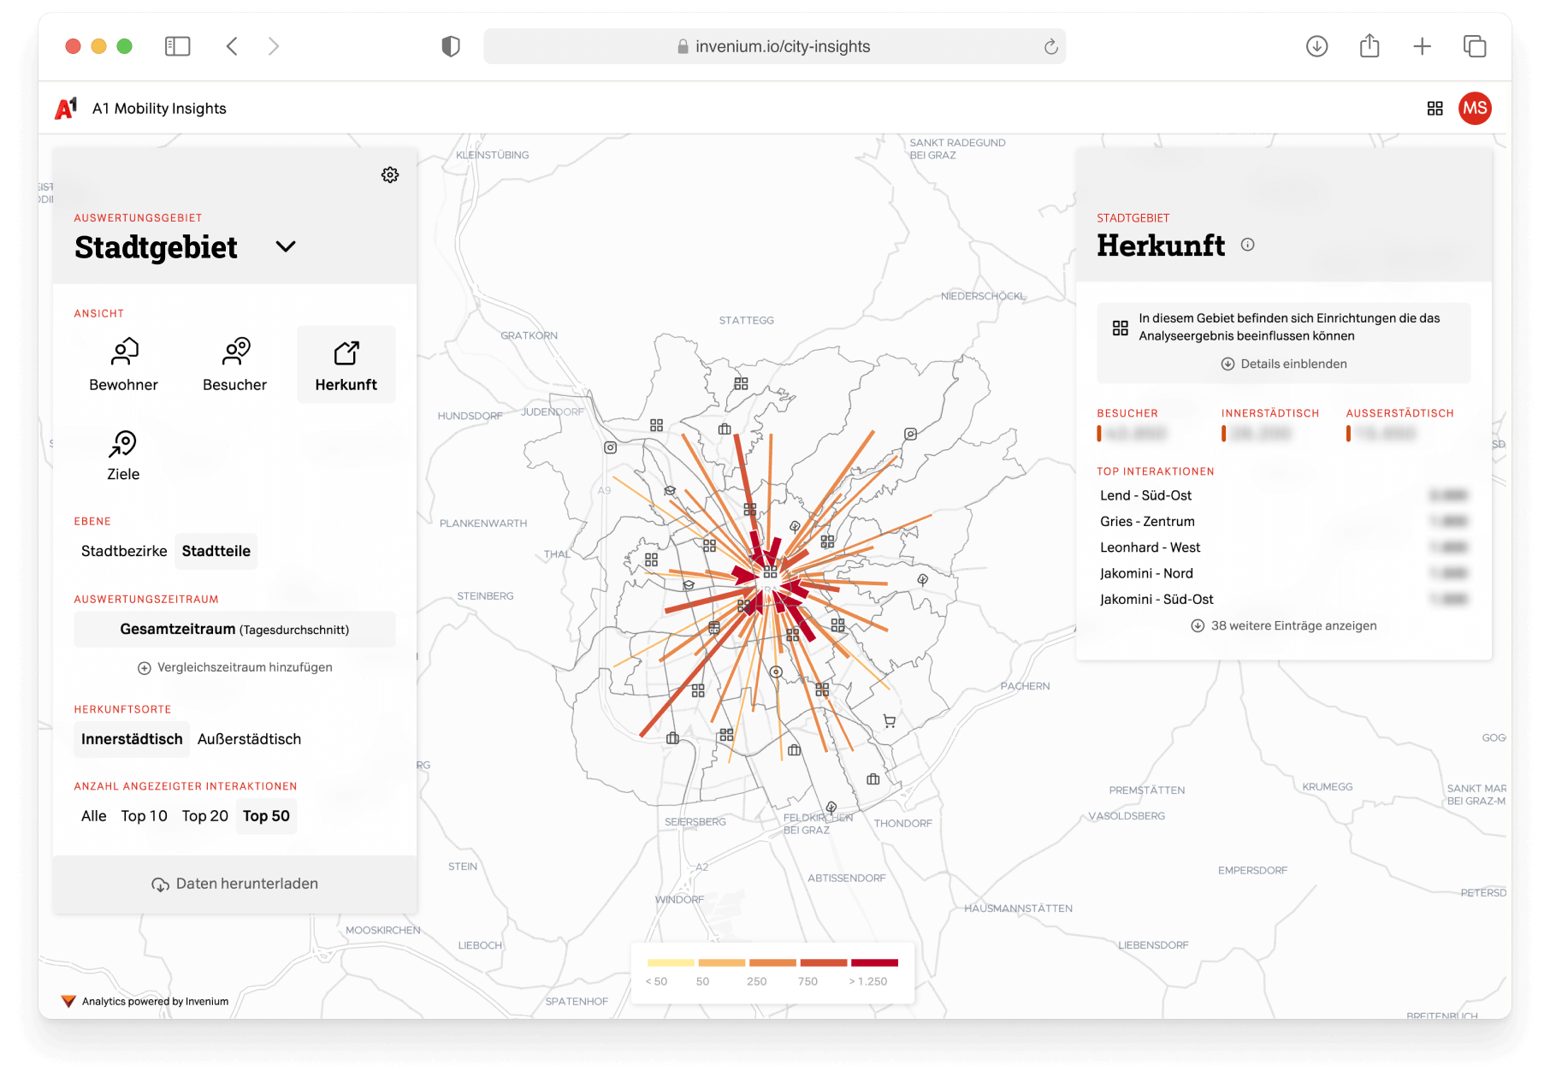Screen dimensions: 1550x1083
Task: Expand Details einblenden in notice box
Action: (1284, 364)
